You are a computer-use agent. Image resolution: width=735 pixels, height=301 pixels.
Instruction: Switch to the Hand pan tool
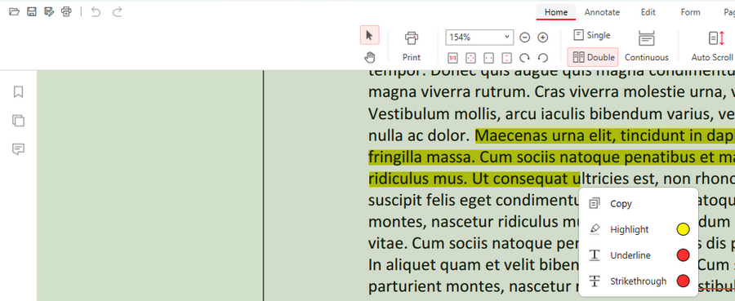click(369, 57)
